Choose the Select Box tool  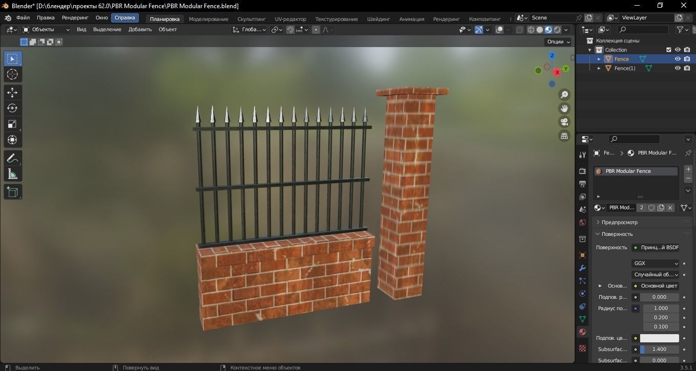13,59
